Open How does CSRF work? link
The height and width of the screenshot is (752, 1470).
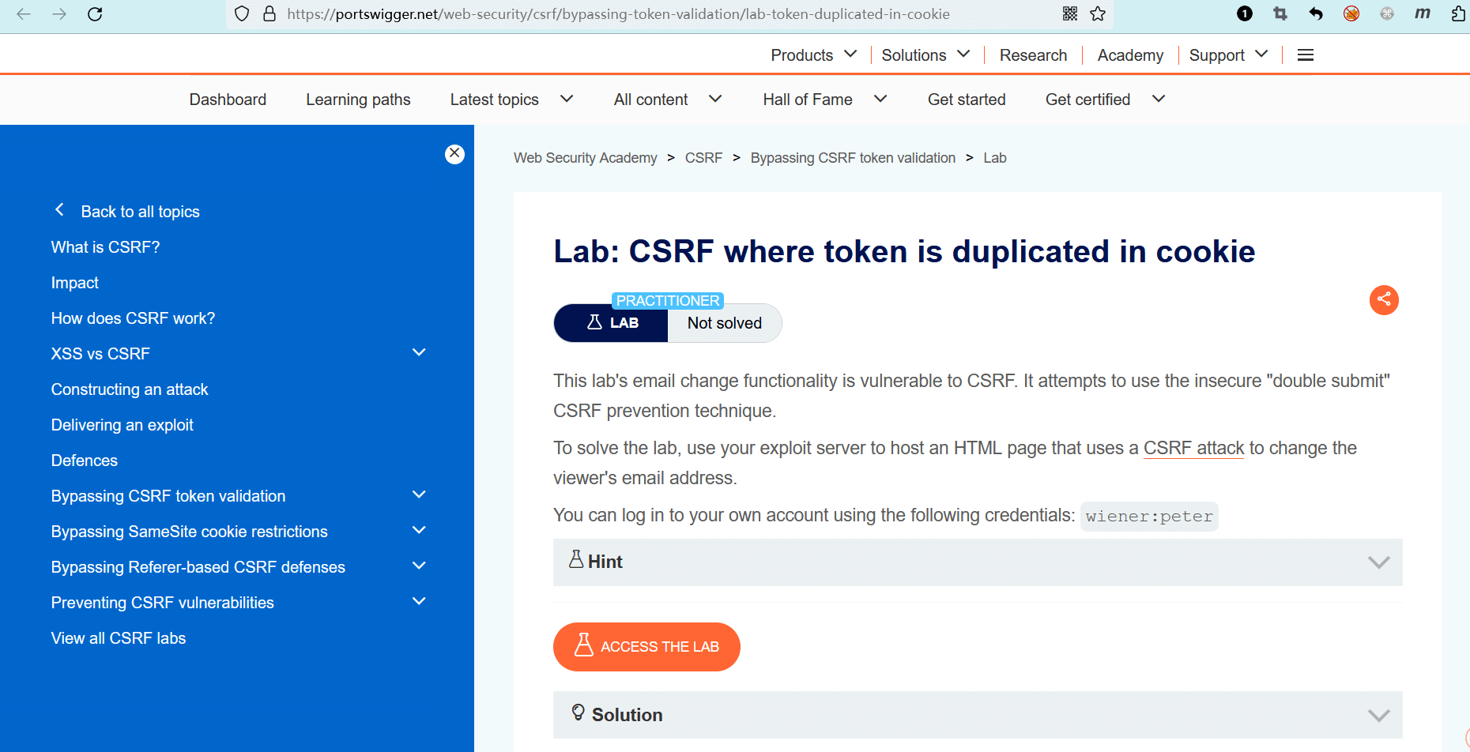[x=133, y=318]
